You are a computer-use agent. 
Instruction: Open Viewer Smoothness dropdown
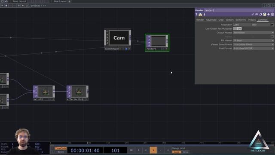point(253,44)
